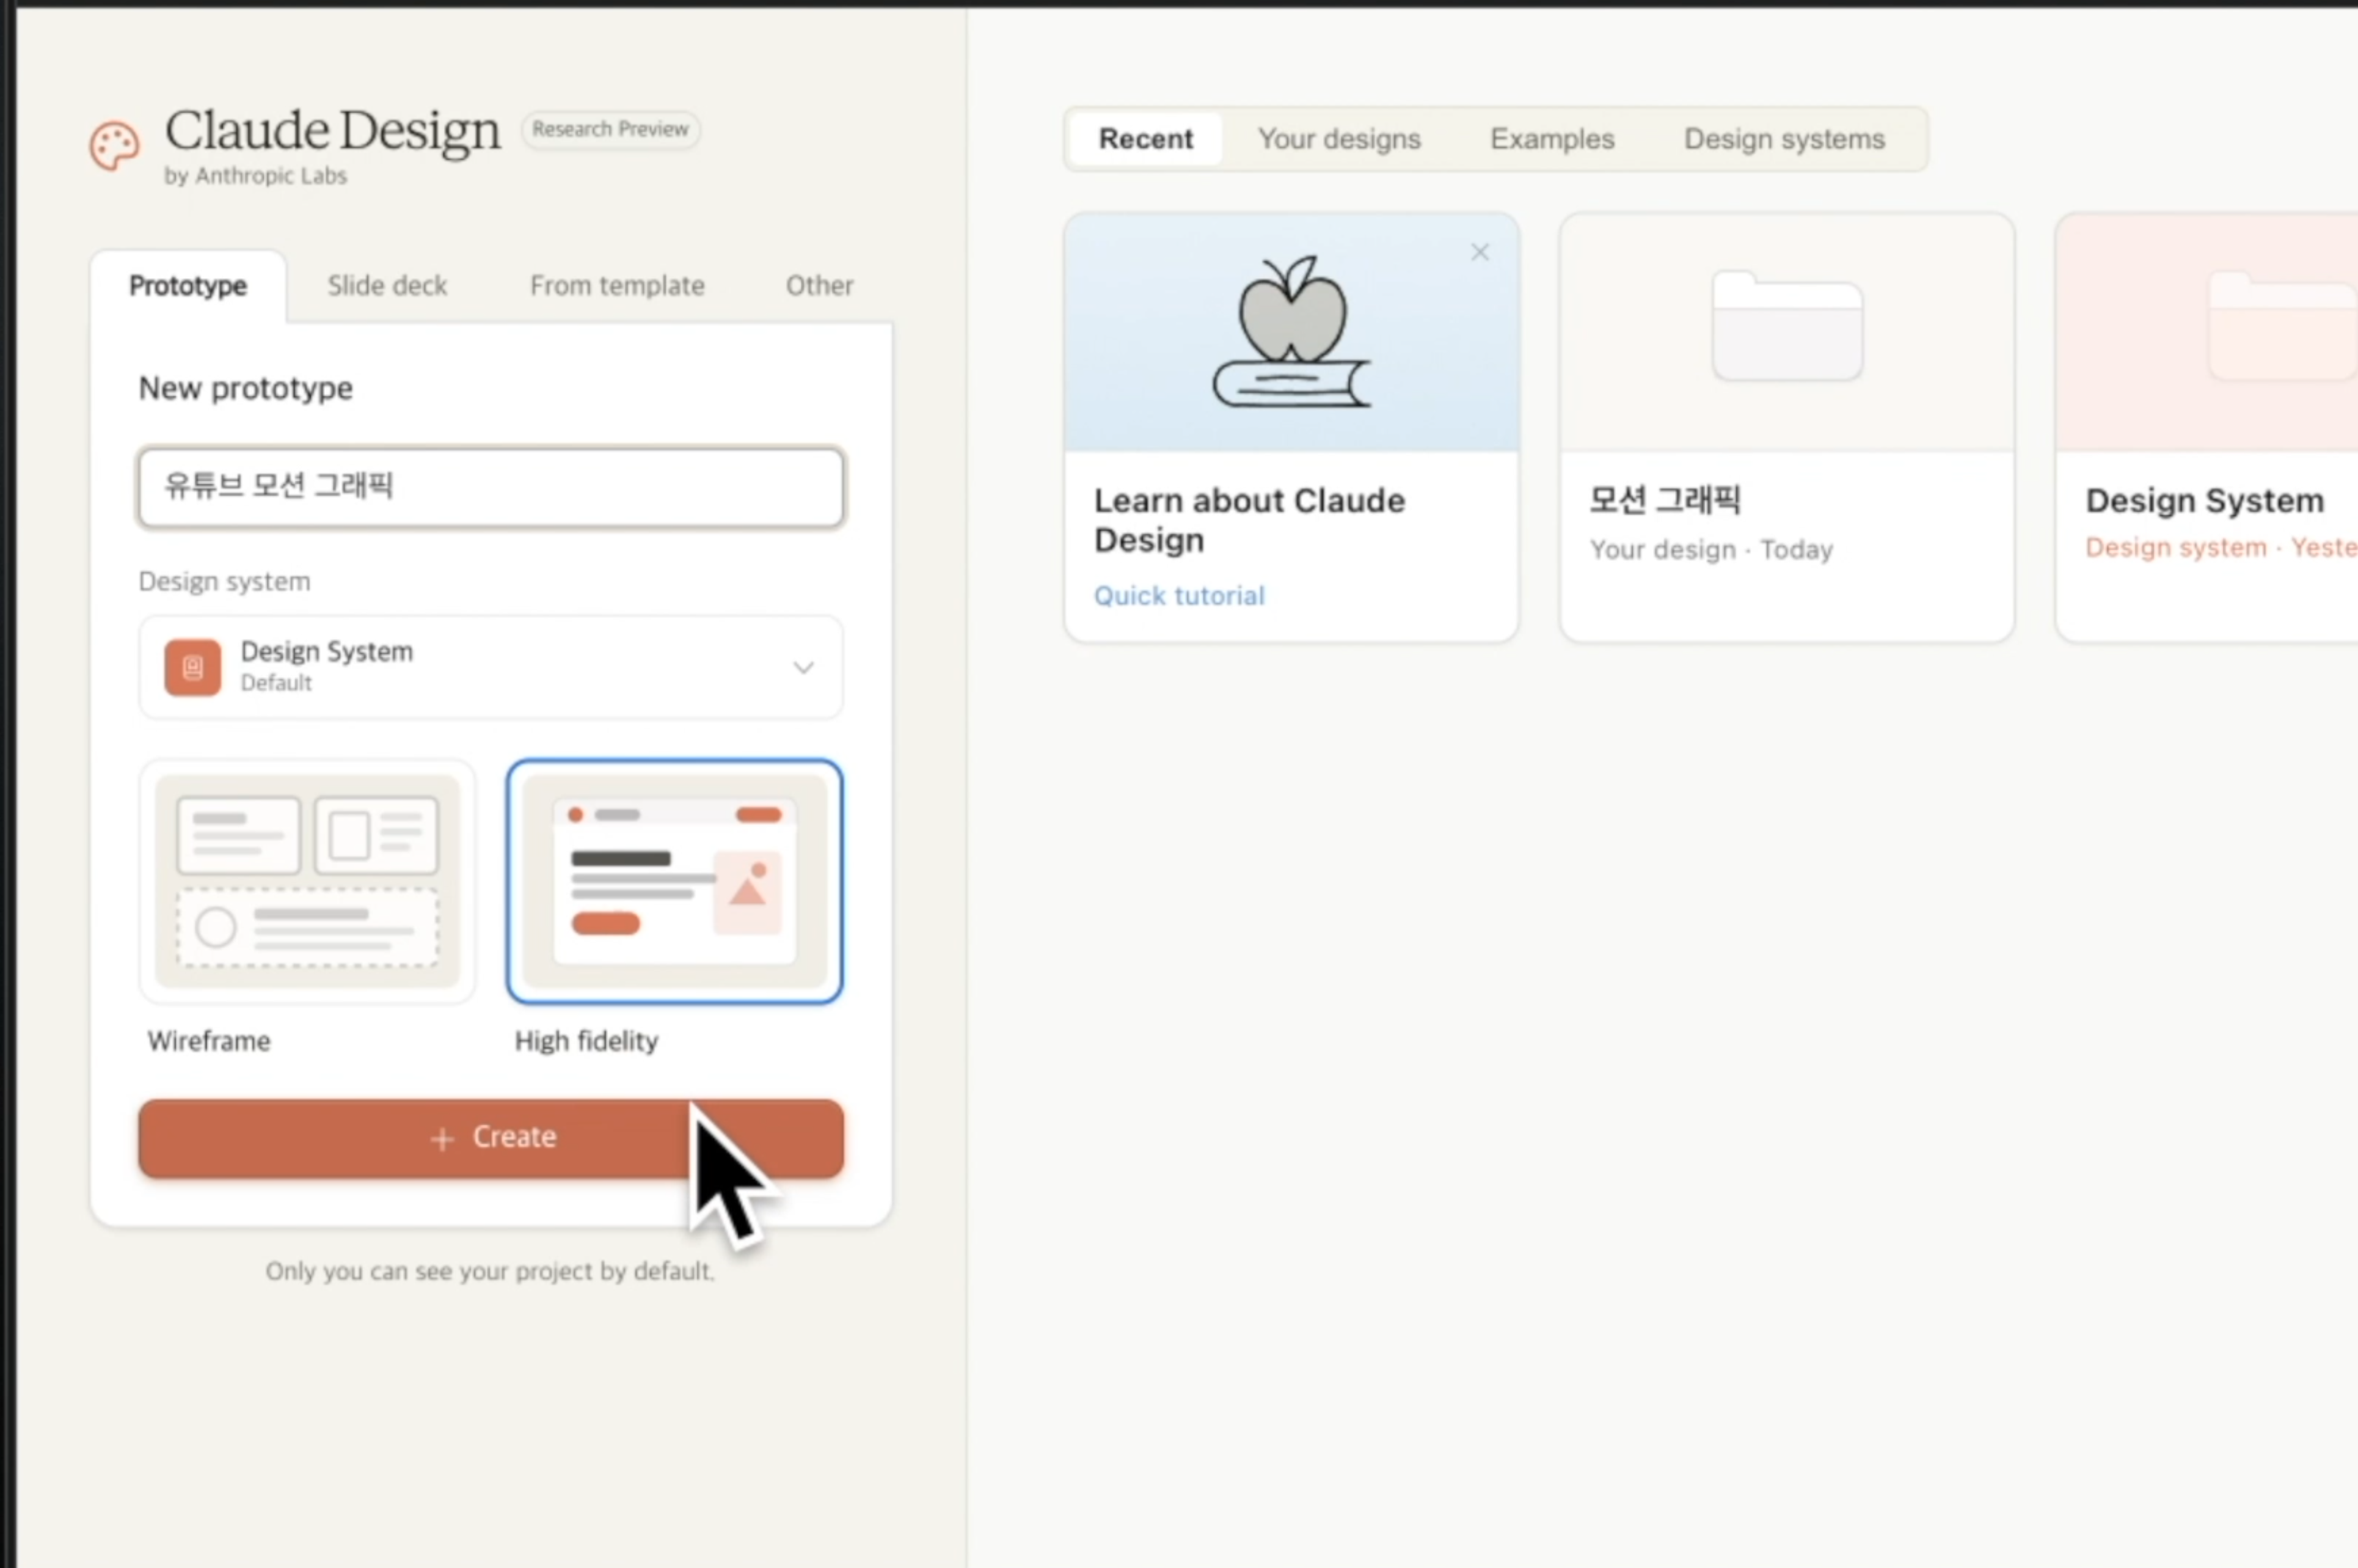This screenshot has width=2358, height=1568.
Task: Expand the Design System dropdown chevron
Action: click(803, 667)
